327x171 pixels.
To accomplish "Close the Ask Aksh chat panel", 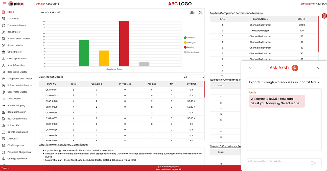I will pos(318,68).
